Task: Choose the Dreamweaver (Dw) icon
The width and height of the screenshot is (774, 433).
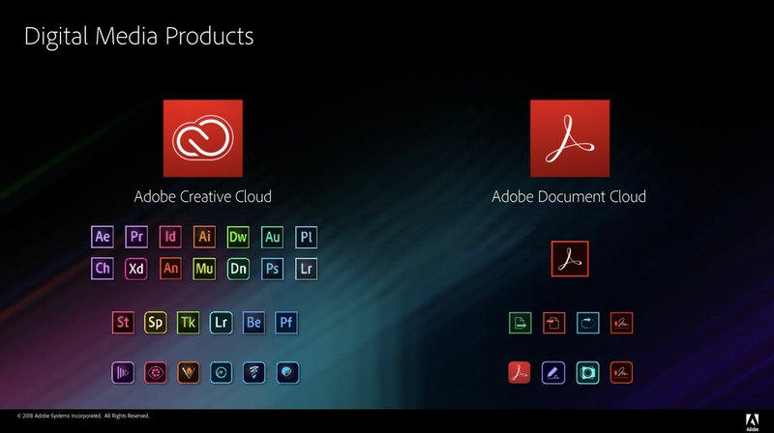Action: (238, 237)
